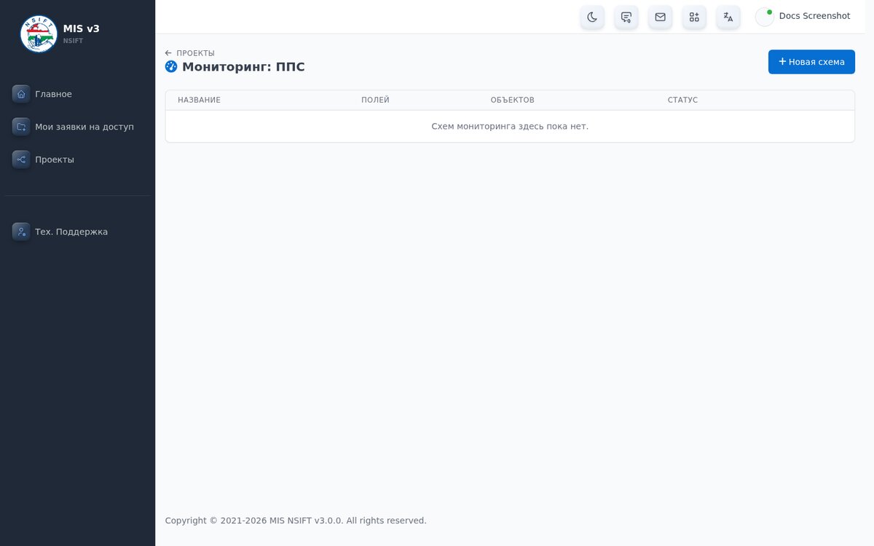This screenshot has width=874, height=546.
Task: Click the share icon next to Проекты
Action: click(x=21, y=159)
